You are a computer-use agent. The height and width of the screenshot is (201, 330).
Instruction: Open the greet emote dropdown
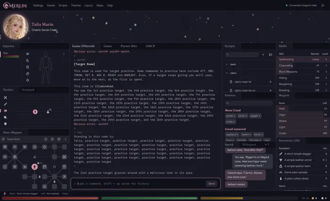[x=231, y=116]
